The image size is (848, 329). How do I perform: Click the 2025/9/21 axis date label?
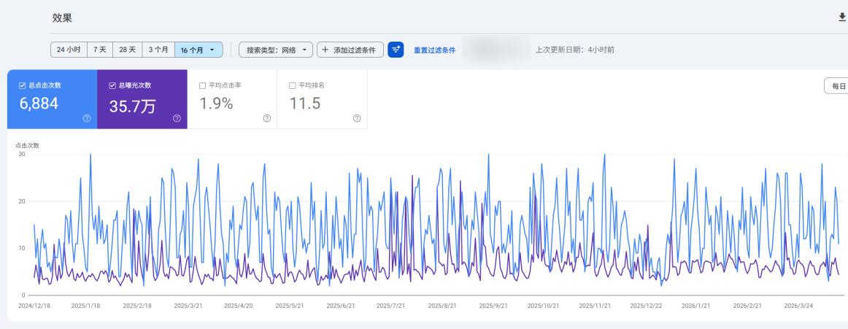(x=493, y=305)
